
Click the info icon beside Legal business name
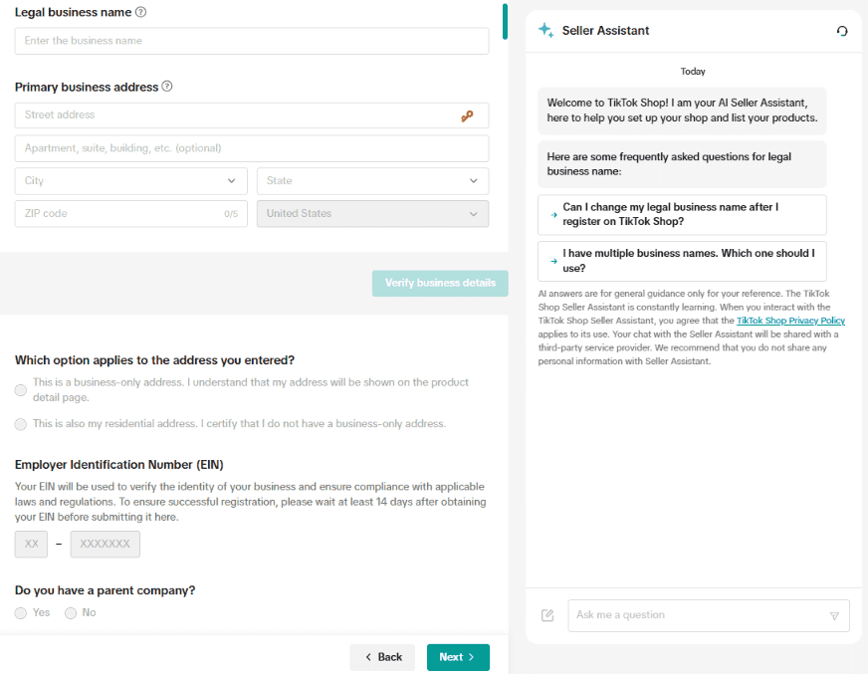140,13
